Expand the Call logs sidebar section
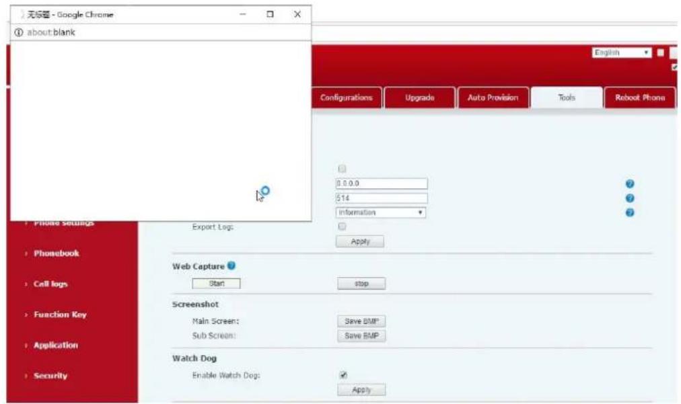This screenshot has height=404, width=681. 50,284
